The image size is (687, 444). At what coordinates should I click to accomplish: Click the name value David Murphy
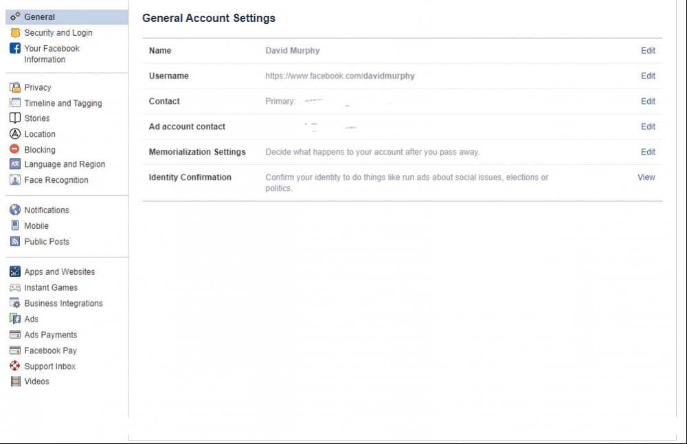point(293,50)
